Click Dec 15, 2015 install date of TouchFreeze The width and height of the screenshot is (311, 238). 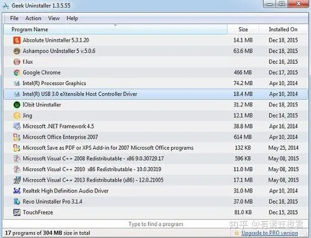tap(283, 213)
